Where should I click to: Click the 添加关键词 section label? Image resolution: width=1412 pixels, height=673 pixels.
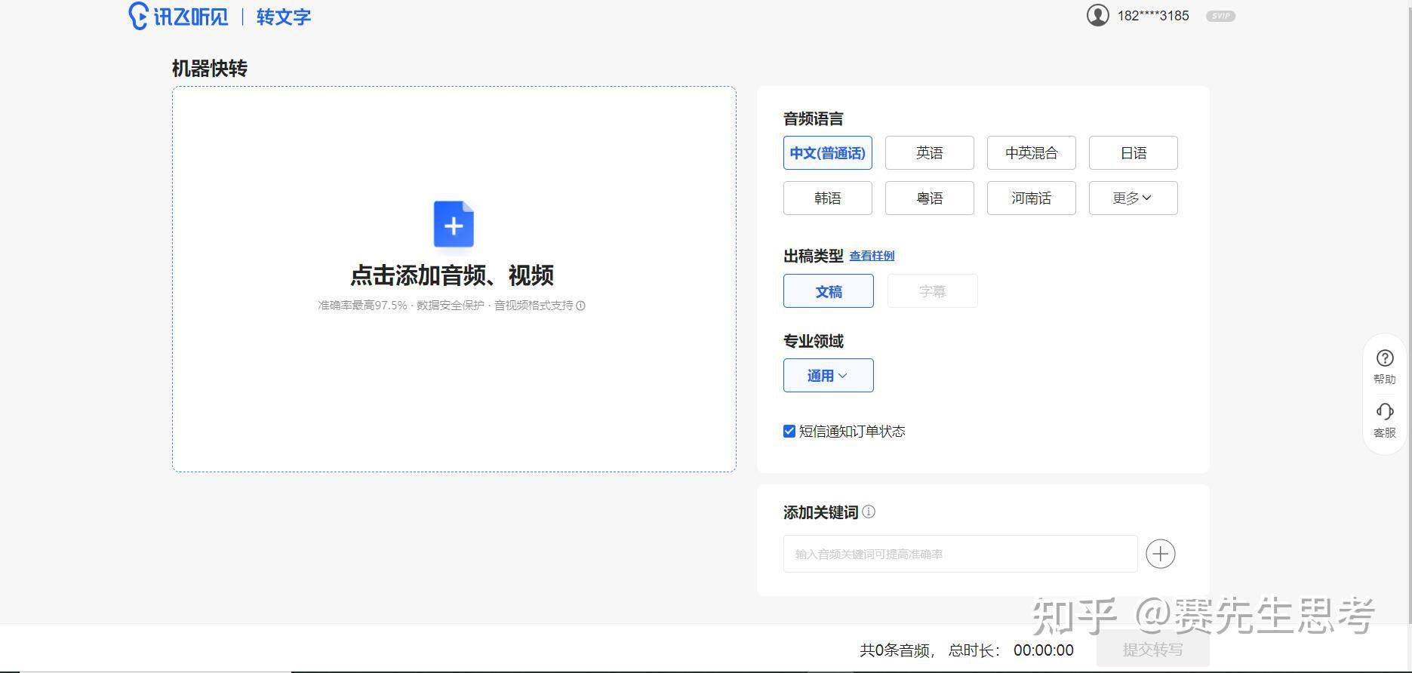click(x=821, y=512)
